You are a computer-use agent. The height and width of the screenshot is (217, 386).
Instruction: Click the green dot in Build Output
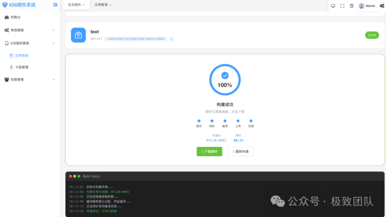79,176
